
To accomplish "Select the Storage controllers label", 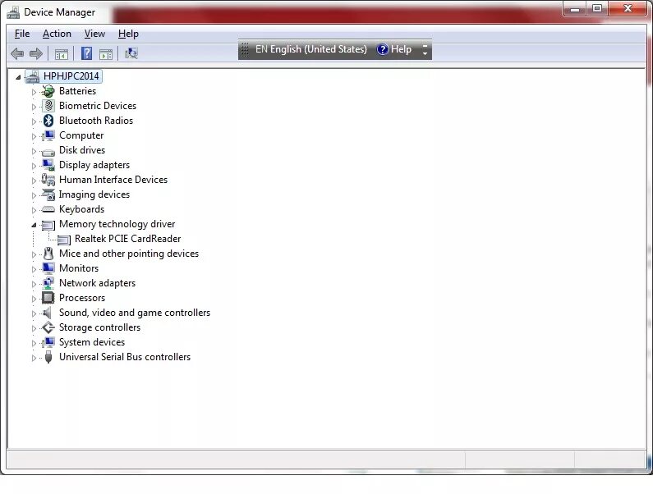I will pos(99,327).
